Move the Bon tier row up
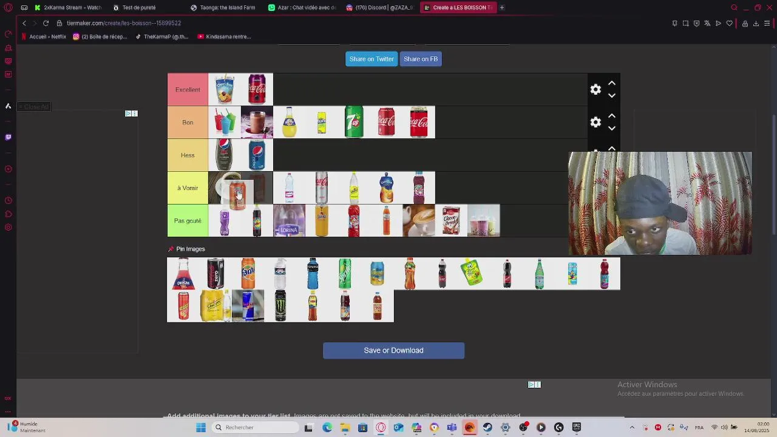 pos(612,116)
